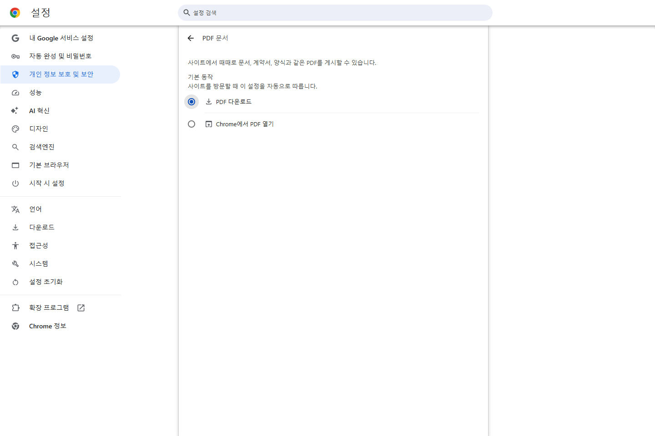655x436 pixels.
Task: Select the PDF 다운로드 radio button
Action: coord(191,102)
